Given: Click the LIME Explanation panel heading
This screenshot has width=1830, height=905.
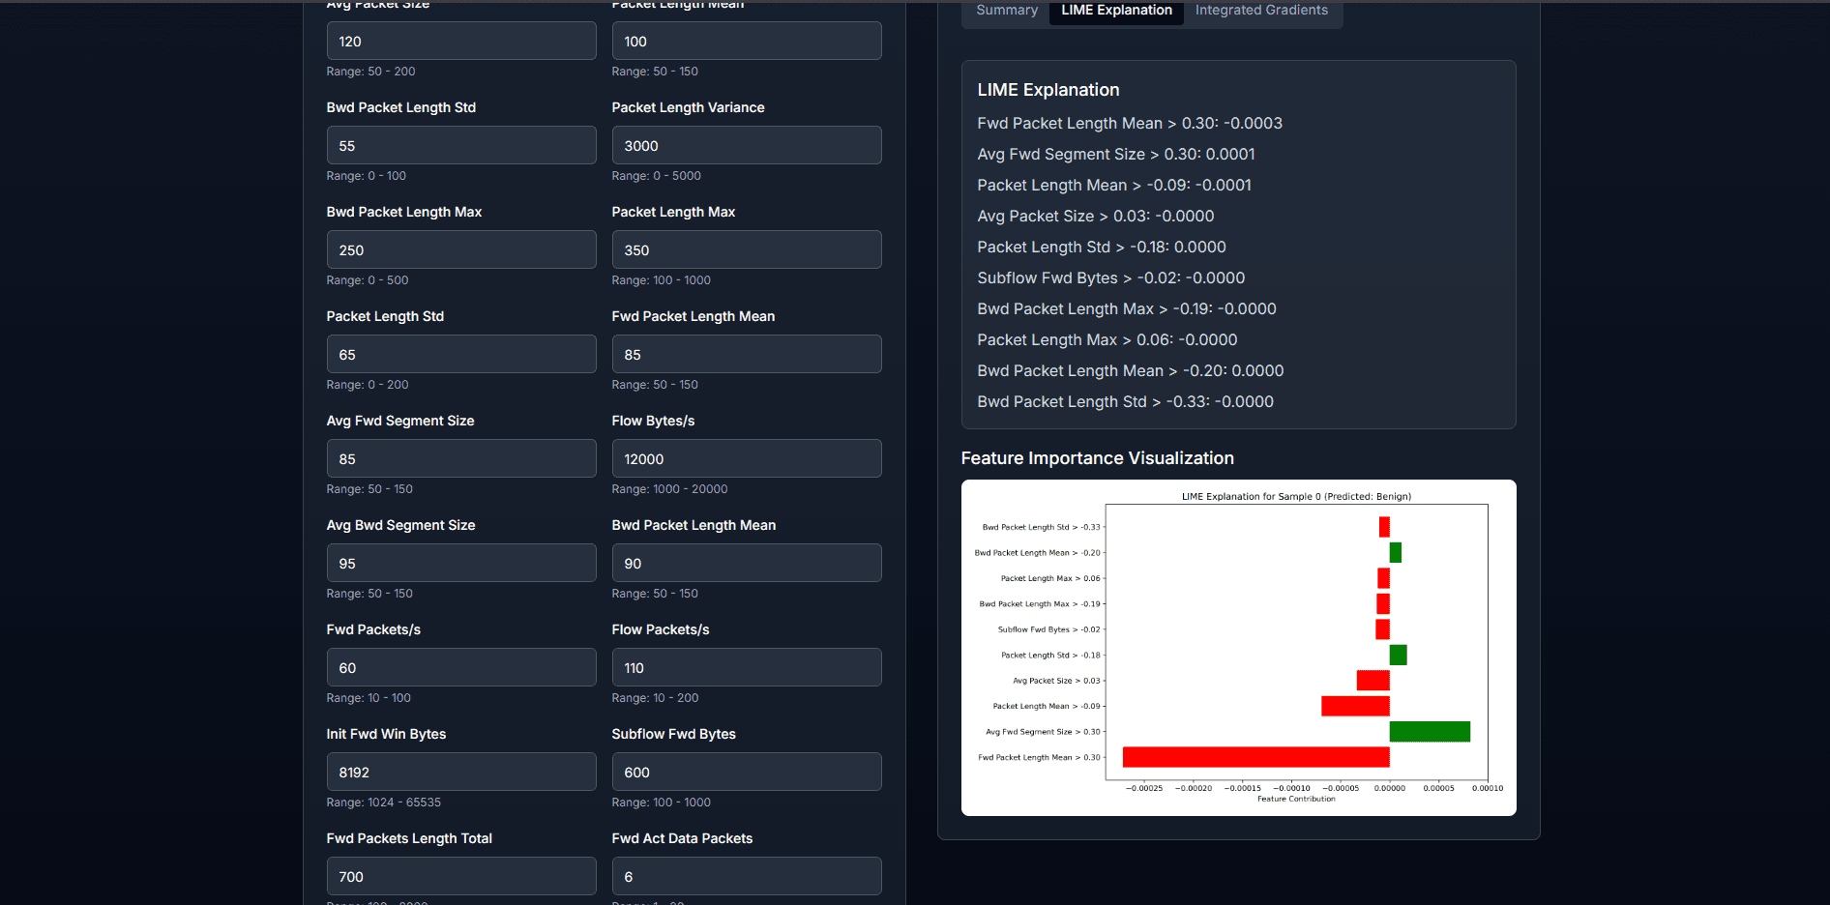Looking at the screenshot, I should click(x=1048, y=90).
